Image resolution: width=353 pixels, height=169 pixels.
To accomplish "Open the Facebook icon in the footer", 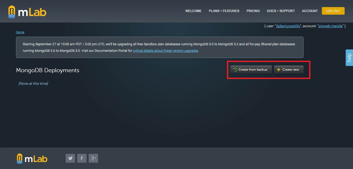I will (82, 158).
